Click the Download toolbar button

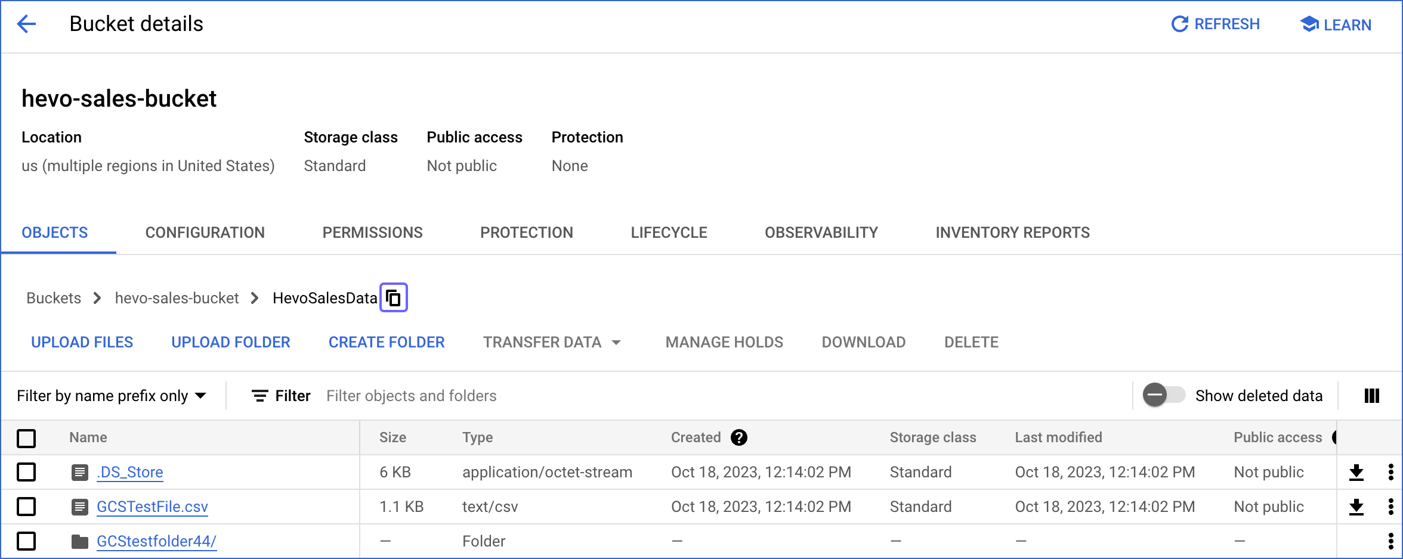[864, 342]
